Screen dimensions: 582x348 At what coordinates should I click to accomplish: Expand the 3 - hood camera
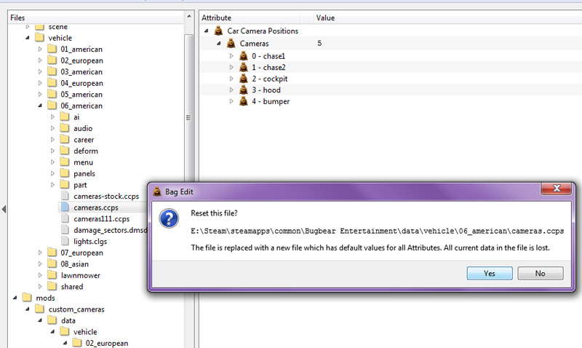click(231, 90)
